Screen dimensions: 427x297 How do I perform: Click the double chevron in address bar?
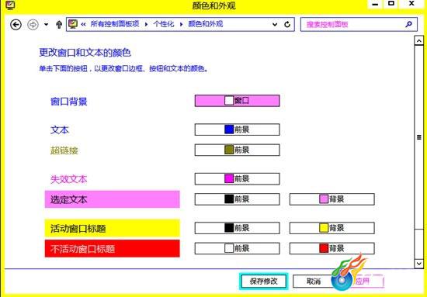click(x=83, y=25)
